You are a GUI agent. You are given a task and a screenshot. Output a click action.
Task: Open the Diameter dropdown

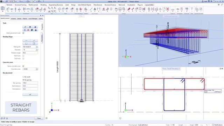(x=37, y=50)
